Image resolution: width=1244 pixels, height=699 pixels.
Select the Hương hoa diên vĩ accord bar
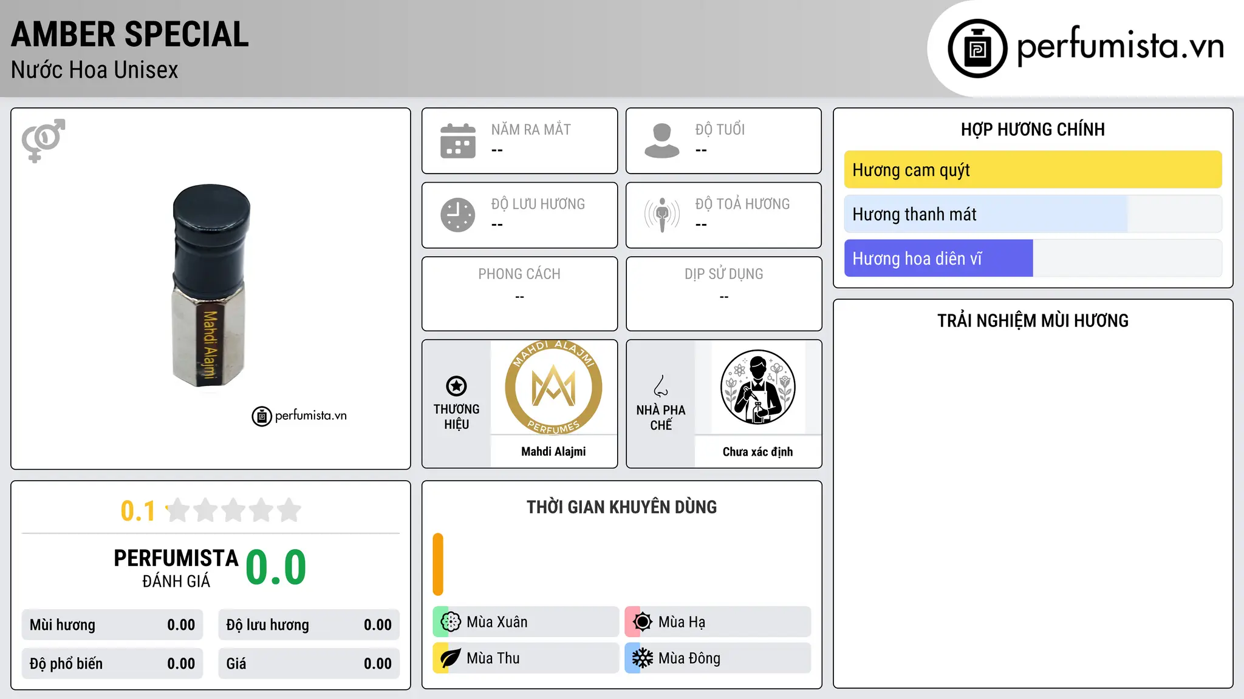pos(1033,258)
